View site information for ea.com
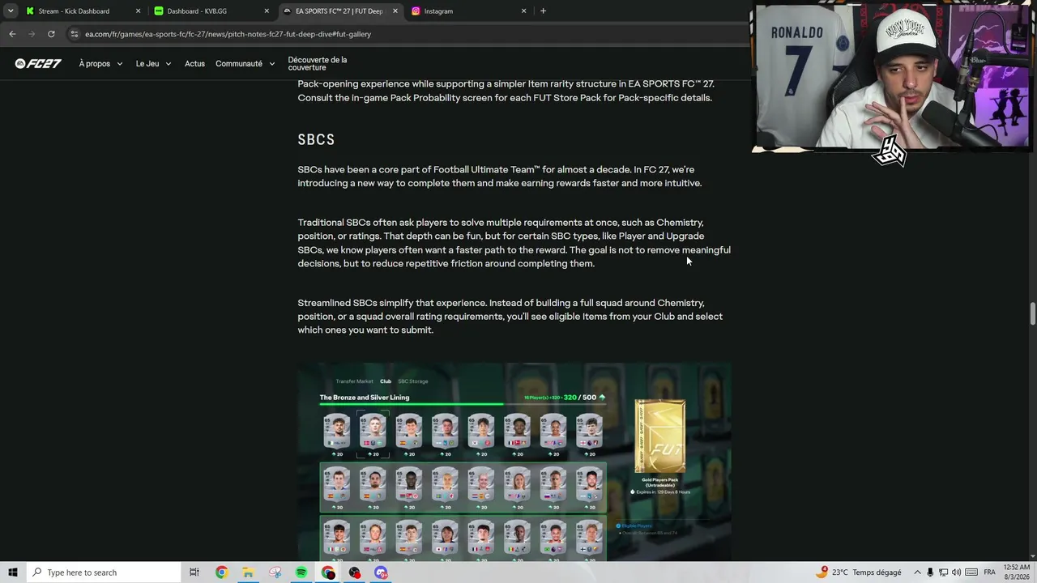1037x583 pixels. pyautogui.click(x=75, y=34)
